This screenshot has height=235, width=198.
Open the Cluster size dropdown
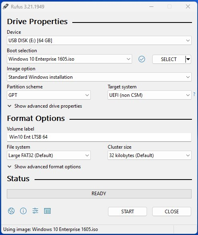coord(149,155)
